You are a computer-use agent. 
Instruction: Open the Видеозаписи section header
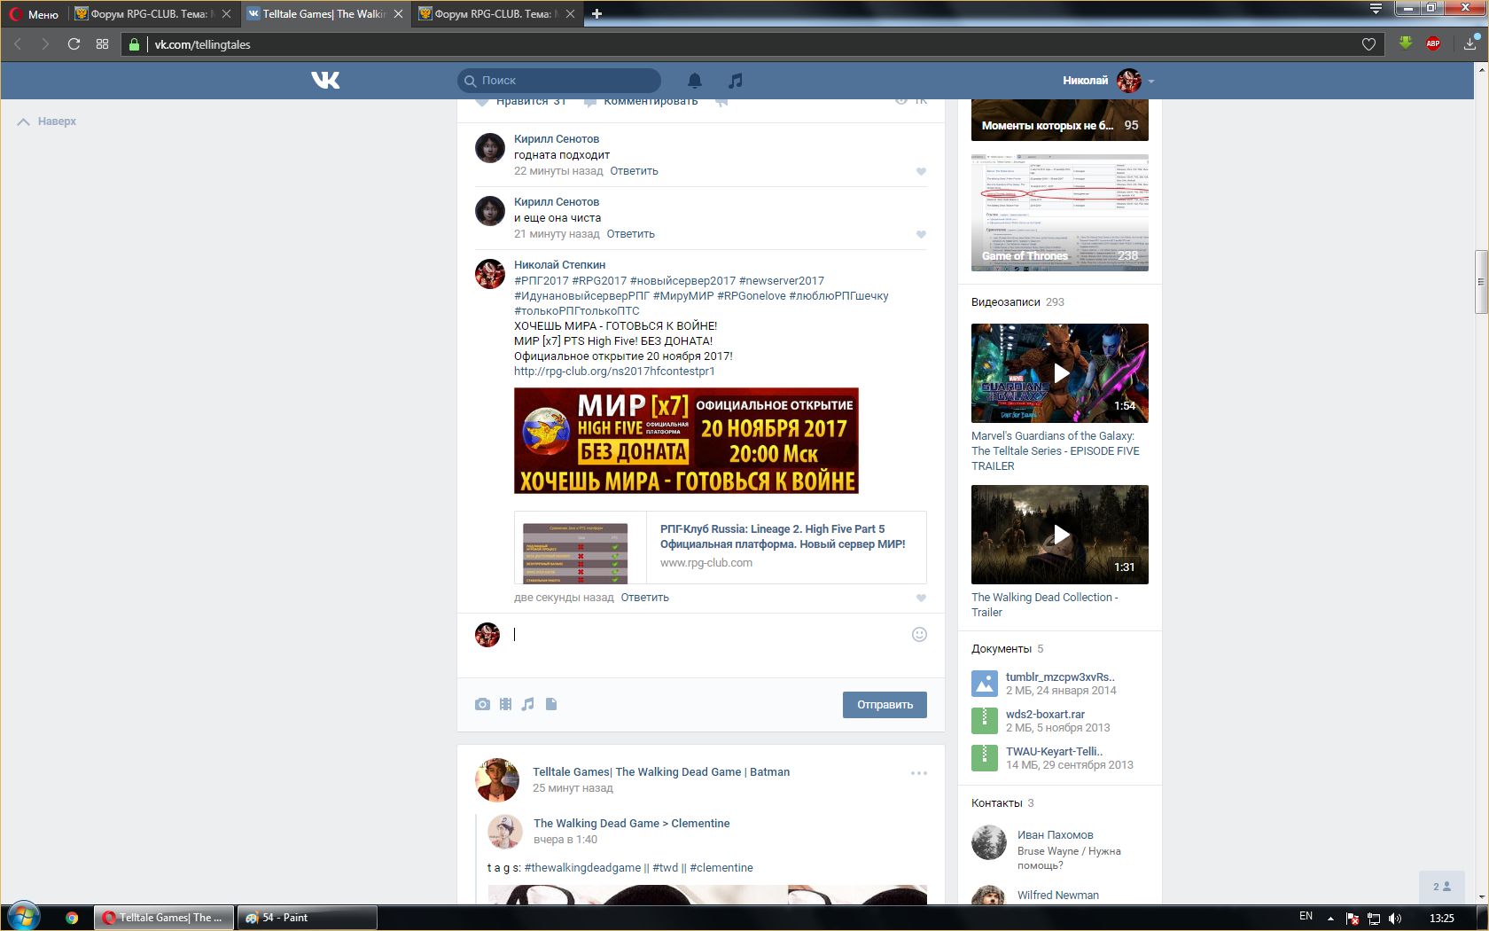coord(1017,302)
